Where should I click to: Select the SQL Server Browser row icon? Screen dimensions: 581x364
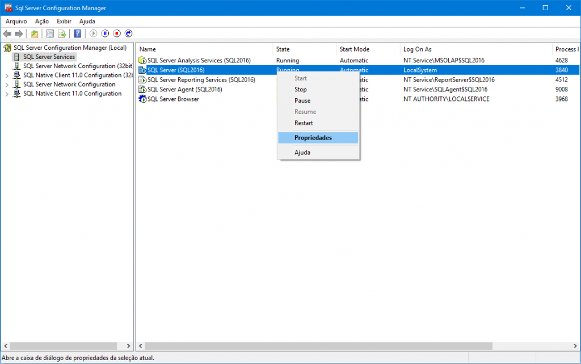[142, 99]
